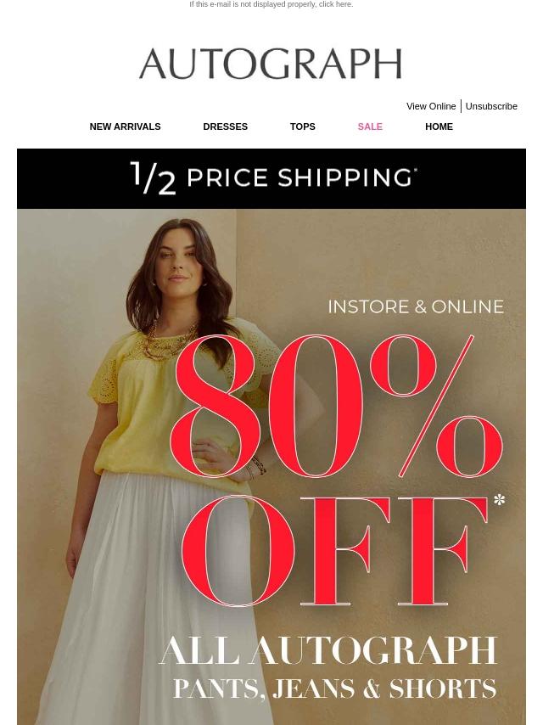Go to NEW ARRIVALS menu item

(x=126, y=126)
